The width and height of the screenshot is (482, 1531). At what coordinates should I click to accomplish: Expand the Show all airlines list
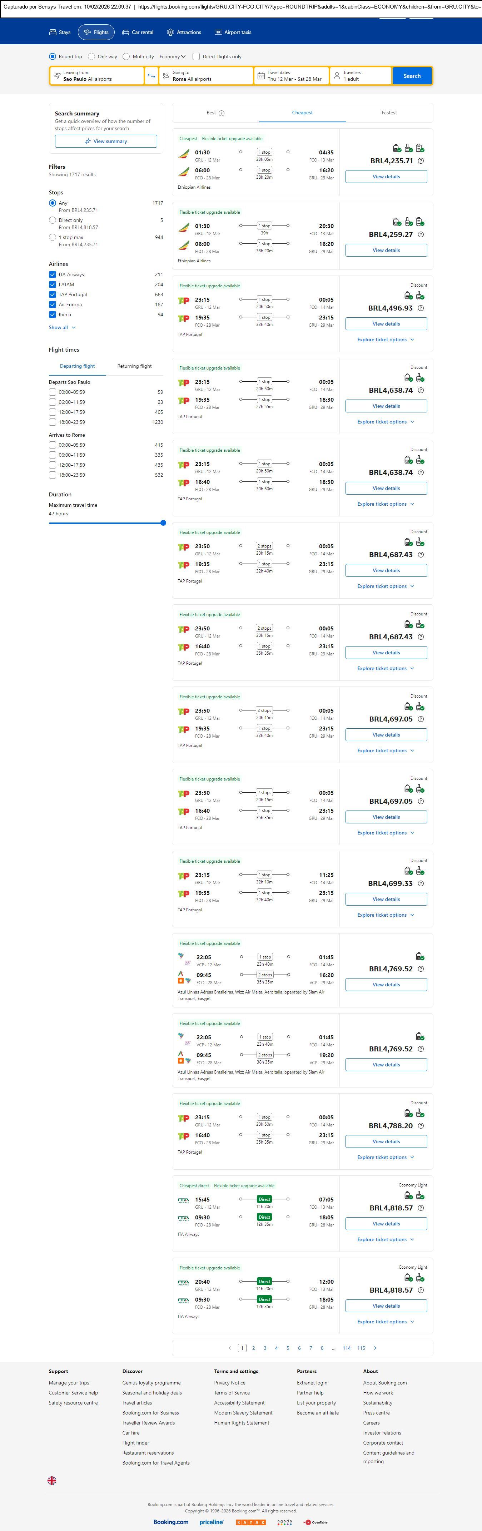tap(62, 327)
